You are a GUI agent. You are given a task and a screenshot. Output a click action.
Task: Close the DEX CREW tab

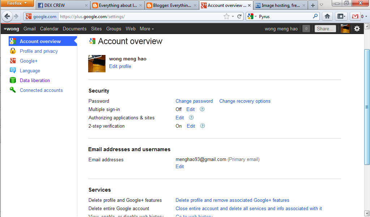pos(86,5)
